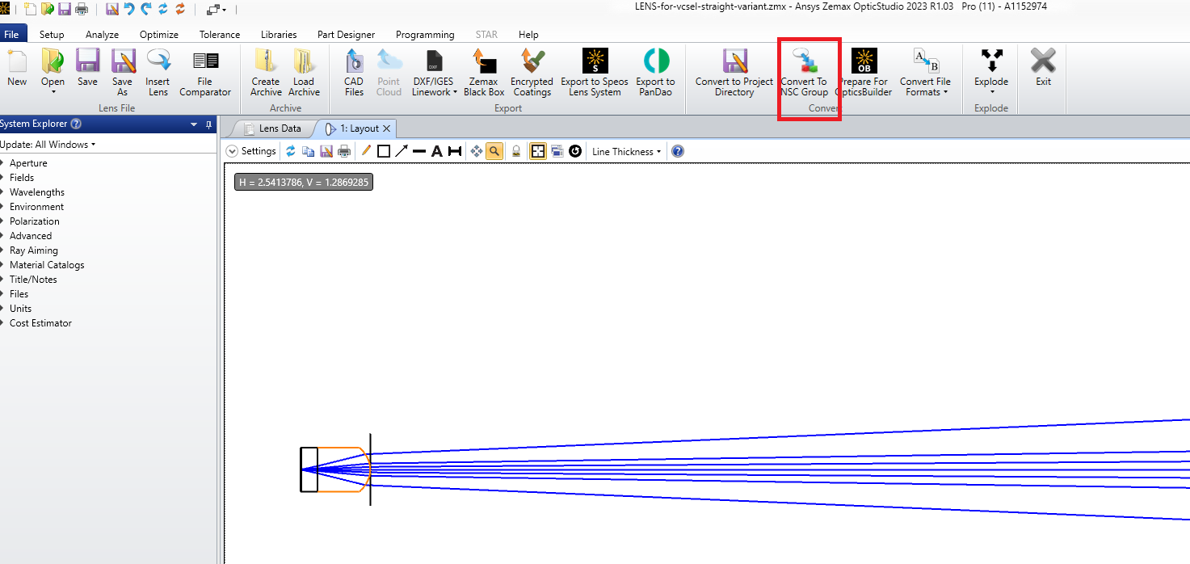Viewport: 1190px width, 564px height.
Task: Click Insert Lens in the ribbon
Action: tap(158, 73)
